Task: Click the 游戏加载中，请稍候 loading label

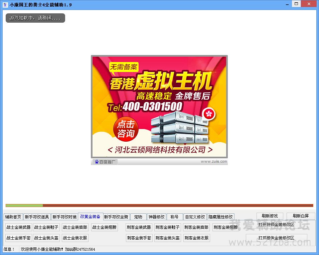Action: [x=35, y=18]
